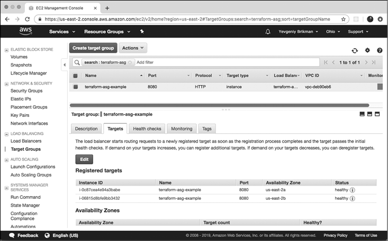Open the Actions dropdown
The width and height of the screenshot is (388, 241).
click(133, 48)
